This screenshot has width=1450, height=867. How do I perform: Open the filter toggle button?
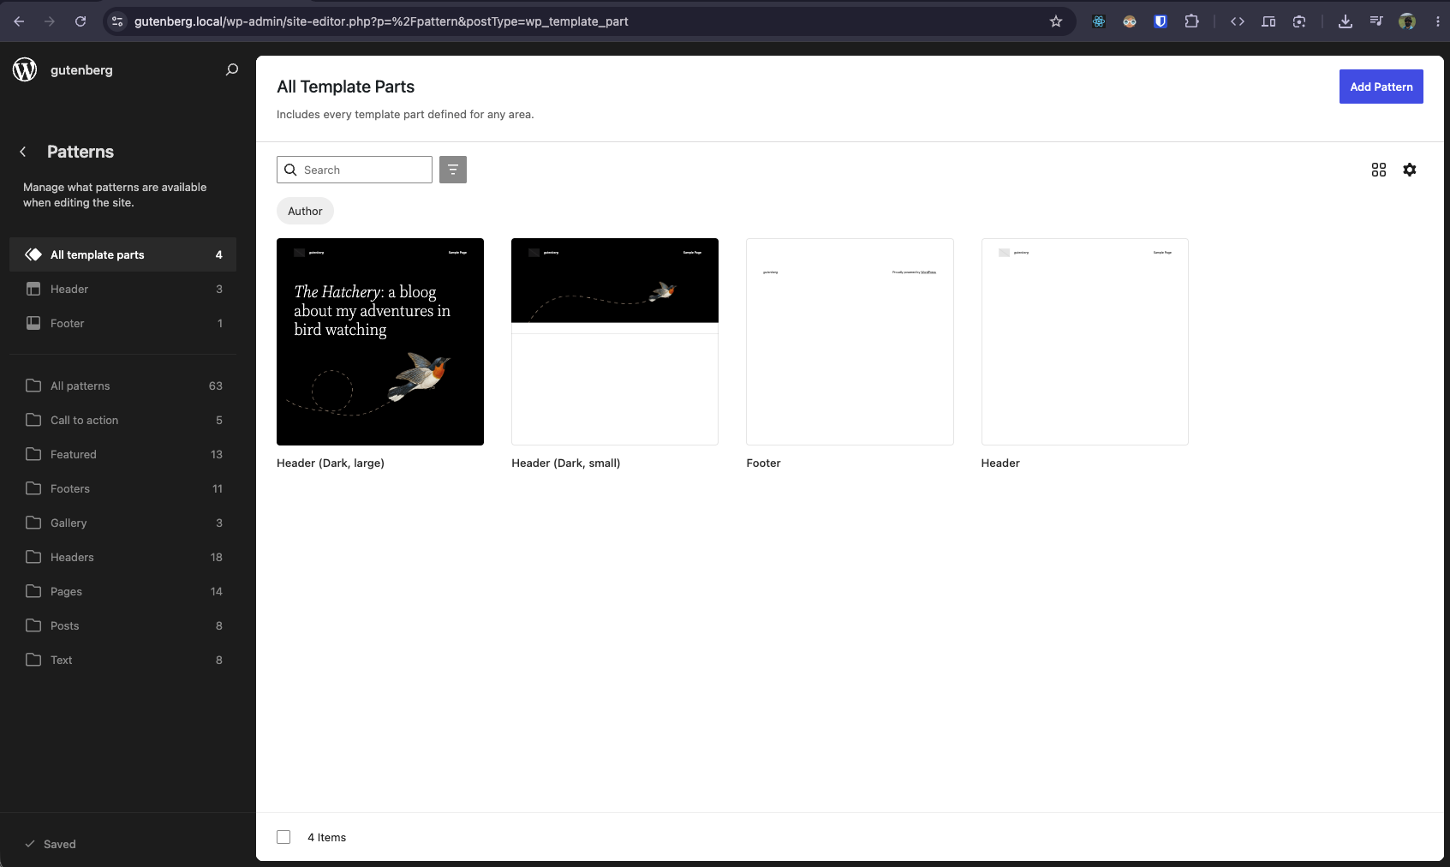pyautogui.click(x=453, y=170)
